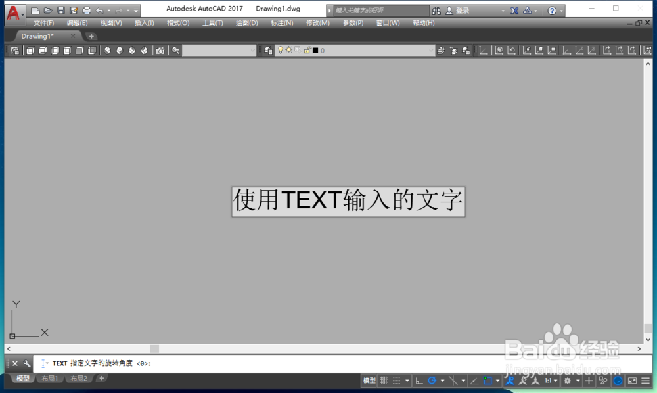Screen dimensions: 657x393
Task: Open the 文件(F) menu
Action: (x=43, y=23)
